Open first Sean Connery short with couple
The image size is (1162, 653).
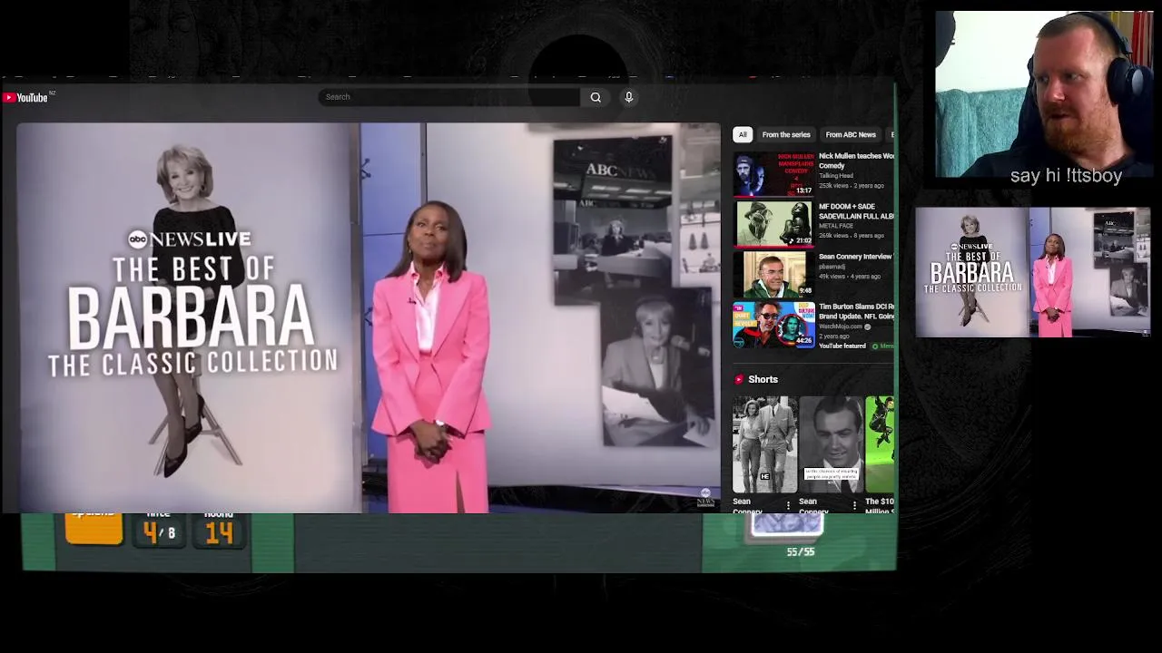[764, 444]
